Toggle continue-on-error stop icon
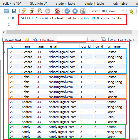Screen dimensions: 138x140 (57, 11)
